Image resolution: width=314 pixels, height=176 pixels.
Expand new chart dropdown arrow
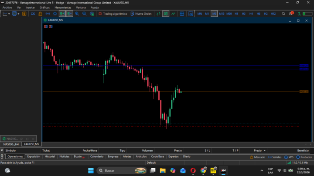pos(9,14)
